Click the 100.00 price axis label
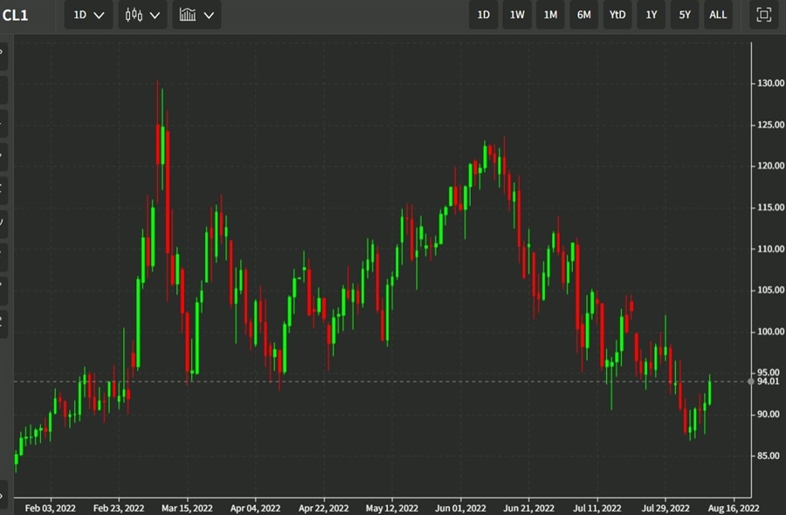This screenshot has height=515, width=786. tap(770, 332)
